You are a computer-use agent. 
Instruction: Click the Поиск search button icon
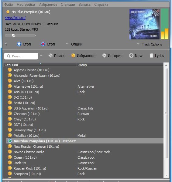(50, 56)
